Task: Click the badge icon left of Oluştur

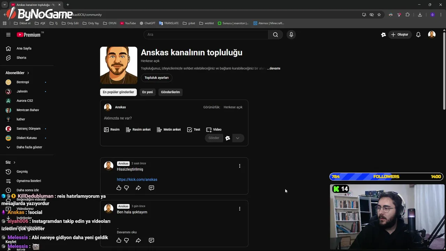Action: click(x=383, y=35)
